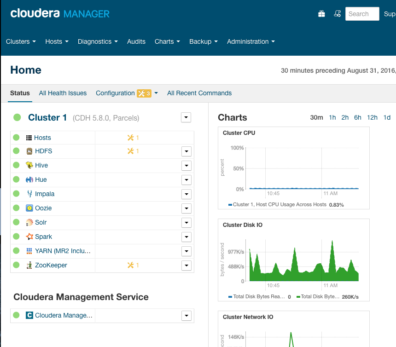Open the Configuration tab
Screen dimensions: 396x347
[x=115, y=93]
